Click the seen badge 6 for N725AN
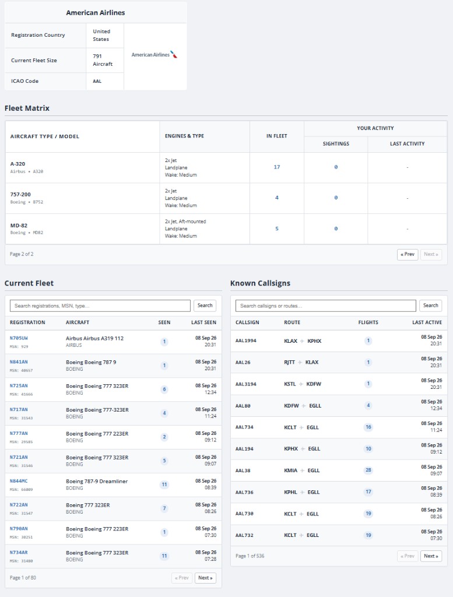 [x=164, y=389]
